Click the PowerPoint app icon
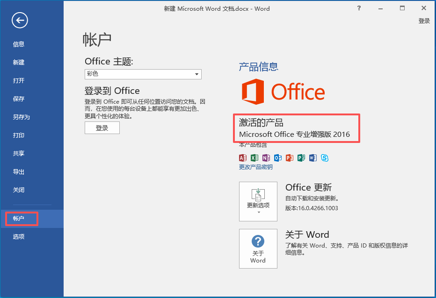The image size is (436, 298). pos(290,158)
